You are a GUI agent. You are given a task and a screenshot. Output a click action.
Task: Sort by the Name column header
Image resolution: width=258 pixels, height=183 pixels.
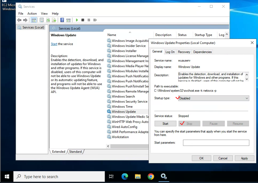point(112,35)
